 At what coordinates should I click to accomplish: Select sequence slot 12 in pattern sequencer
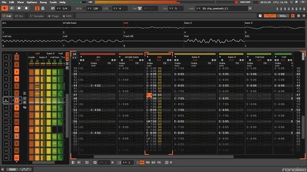click(6, 129)
